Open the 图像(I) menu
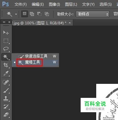 [54, 4]
